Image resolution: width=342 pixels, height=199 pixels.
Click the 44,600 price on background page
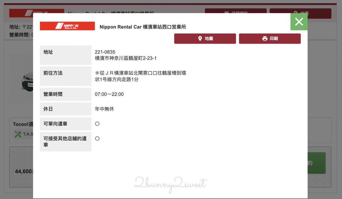click(24, 172)
